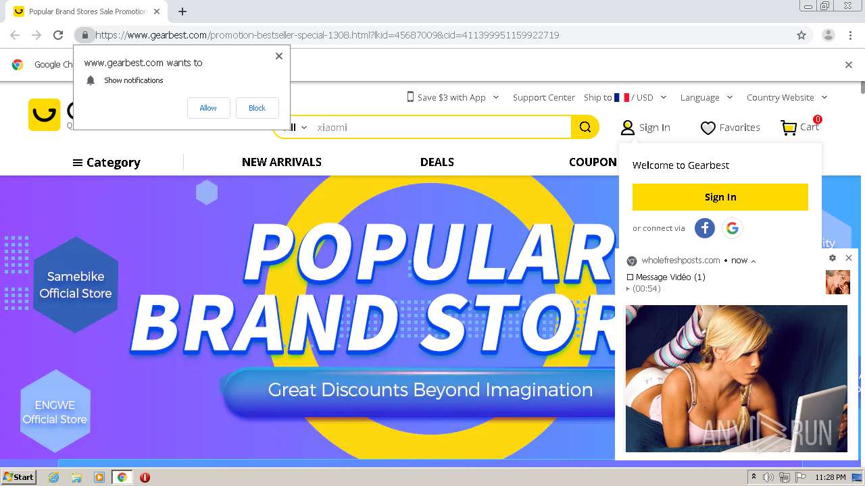Click Chrome icon in taskbar
865x486 pixels.
[122, 477]
